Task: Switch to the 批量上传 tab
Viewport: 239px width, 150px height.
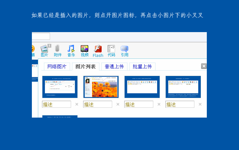Action: point(142,66)
